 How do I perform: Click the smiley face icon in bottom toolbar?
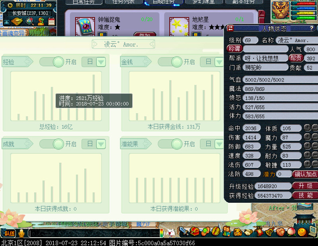click(302, 231)
